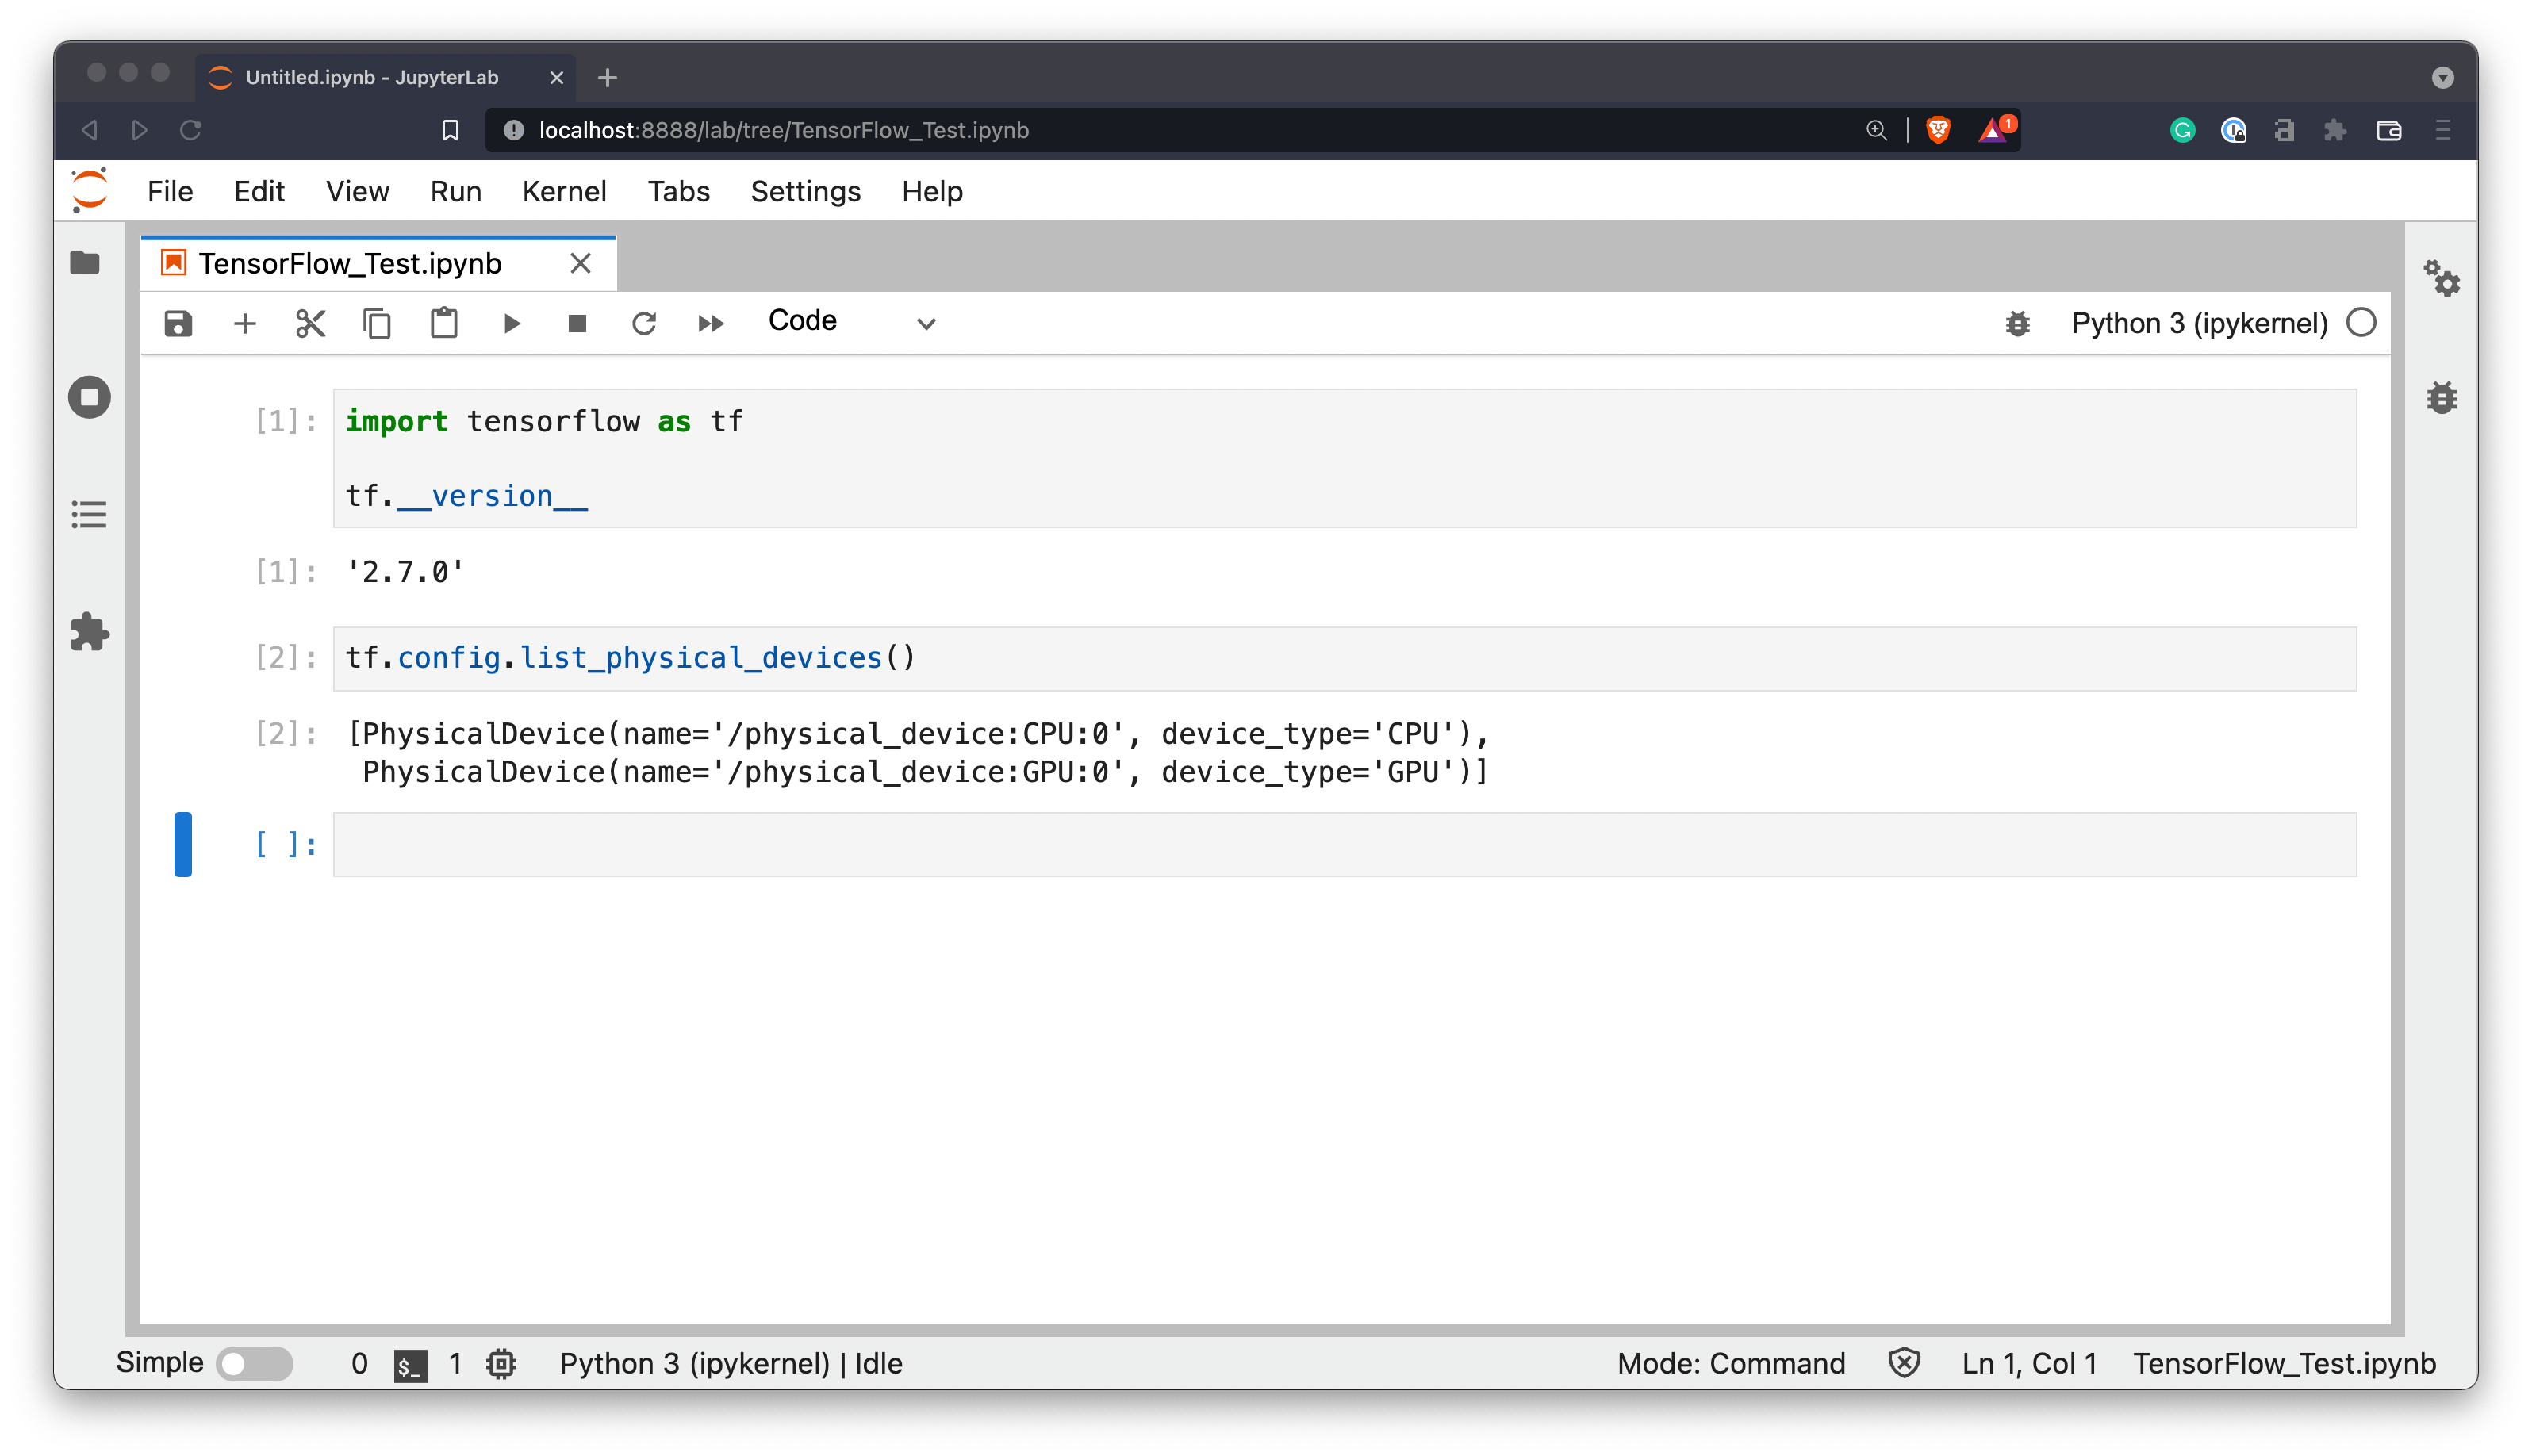The height and width of the screenshot is (1456, 2532).
Task: Open the extension manager puzzle icon
Action: click(89, 632)
